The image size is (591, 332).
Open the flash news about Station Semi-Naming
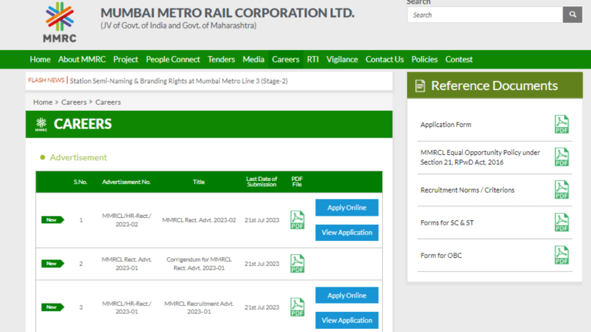179,81
